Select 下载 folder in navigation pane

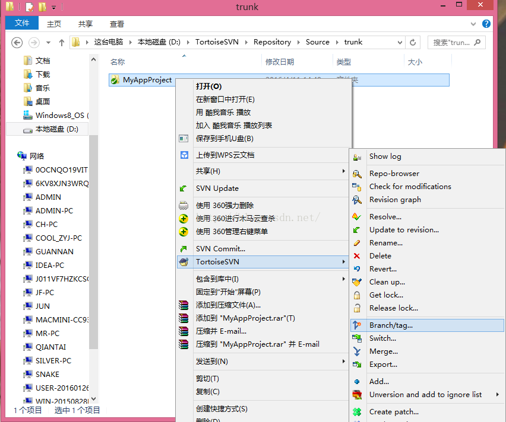pos(43,75)
